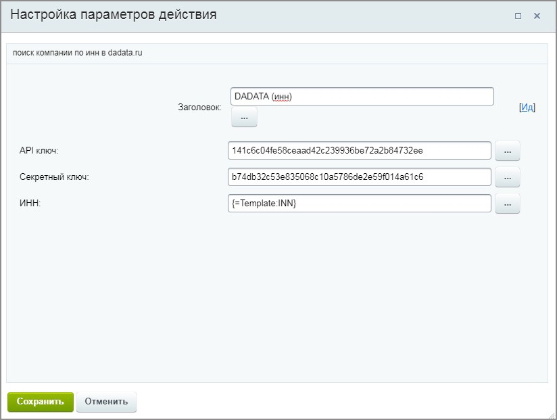
Task: Open value picker for ИНН field
Action: [x=508, y=204]
